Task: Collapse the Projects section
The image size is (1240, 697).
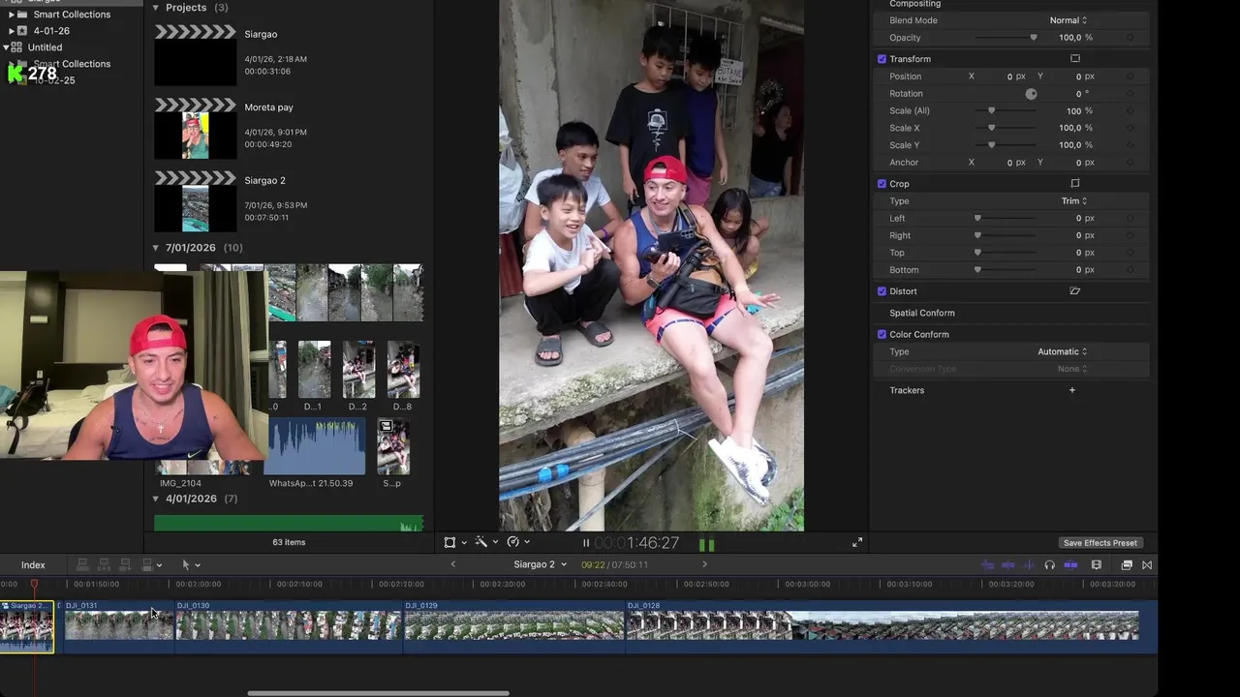Action: pos(156,8)
